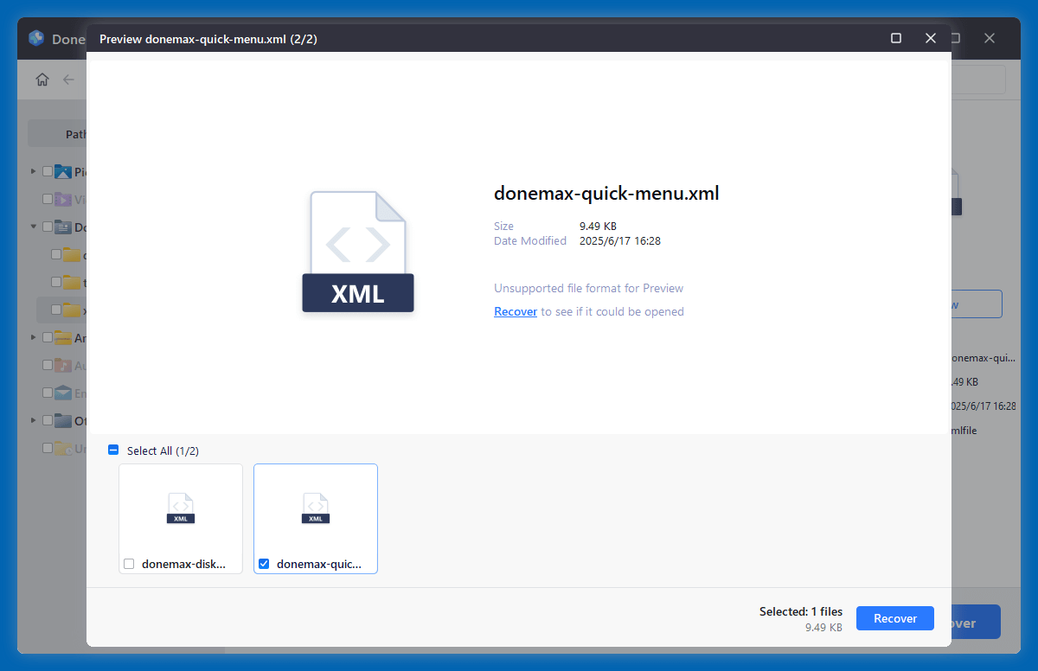The height and width of the screenshot is (671, 1038).
Task: Click the Home navigation icon
Action: click(42, 79)
